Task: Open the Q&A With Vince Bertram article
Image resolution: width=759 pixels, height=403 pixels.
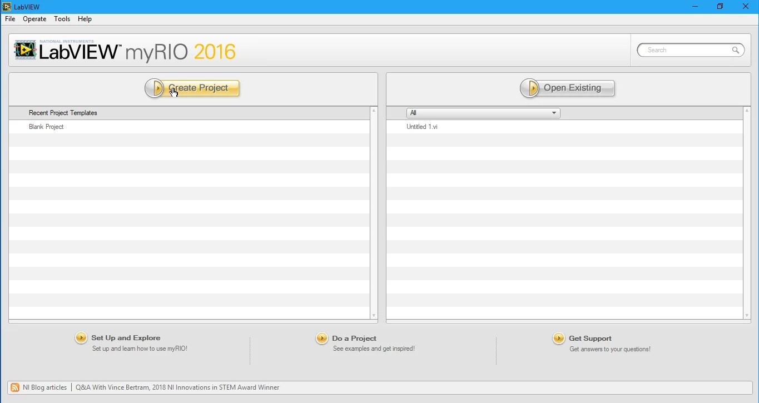Action: [x=177, y=387]
